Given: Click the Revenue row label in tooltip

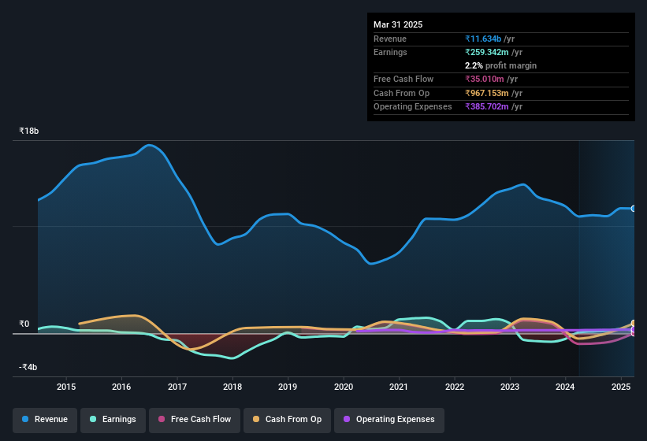Looking at the screenshot, I should tap(390, 39).
